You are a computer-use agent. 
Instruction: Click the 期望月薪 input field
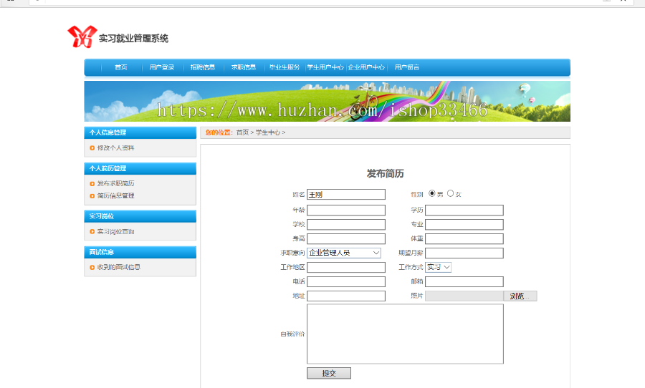point(464,253)
